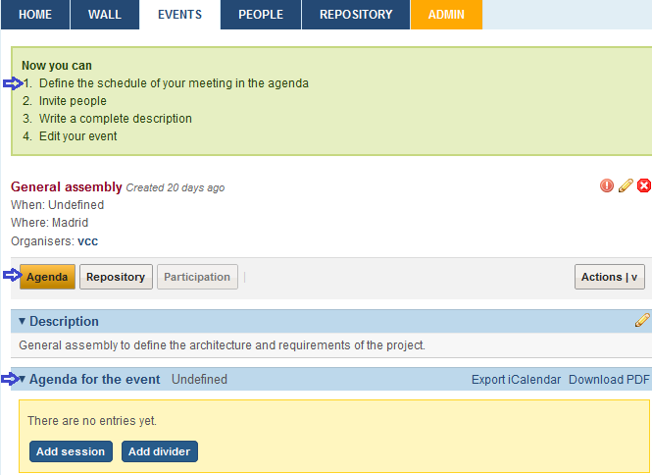Open the REPOSITORY navigation tab

(x=356, y=15)
